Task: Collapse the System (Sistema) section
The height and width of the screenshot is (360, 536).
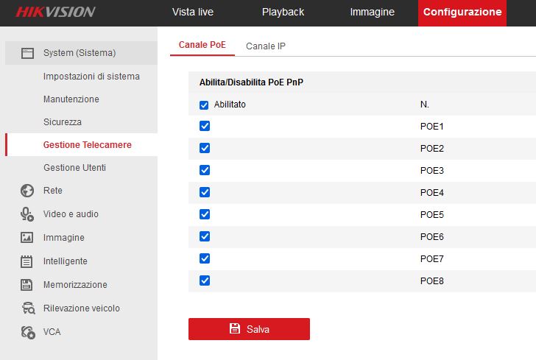Action: tap(80, 53)
